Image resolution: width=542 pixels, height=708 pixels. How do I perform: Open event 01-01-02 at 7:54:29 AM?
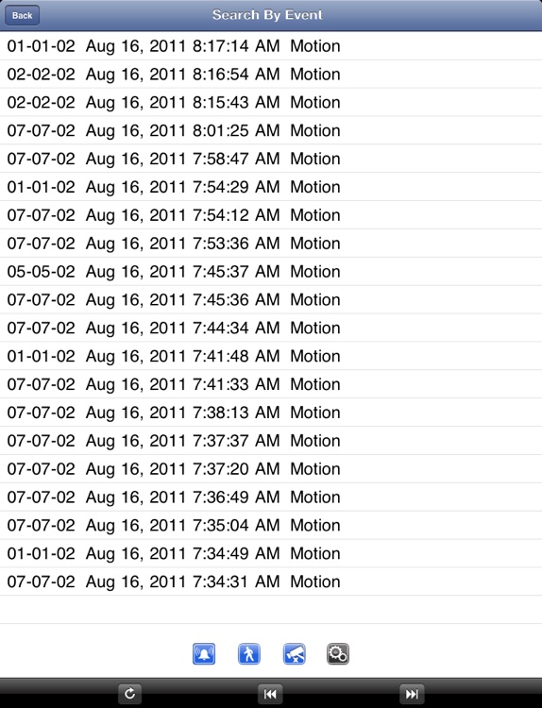click(x=271, y=187)
